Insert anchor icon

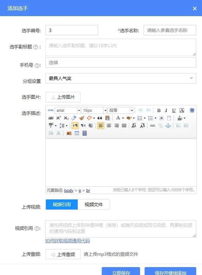[168, 126]
